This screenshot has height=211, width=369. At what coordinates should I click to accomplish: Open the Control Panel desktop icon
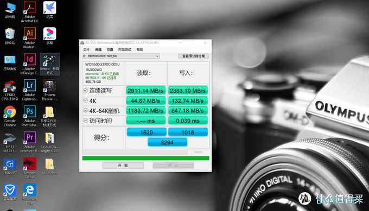coord(10,62)
